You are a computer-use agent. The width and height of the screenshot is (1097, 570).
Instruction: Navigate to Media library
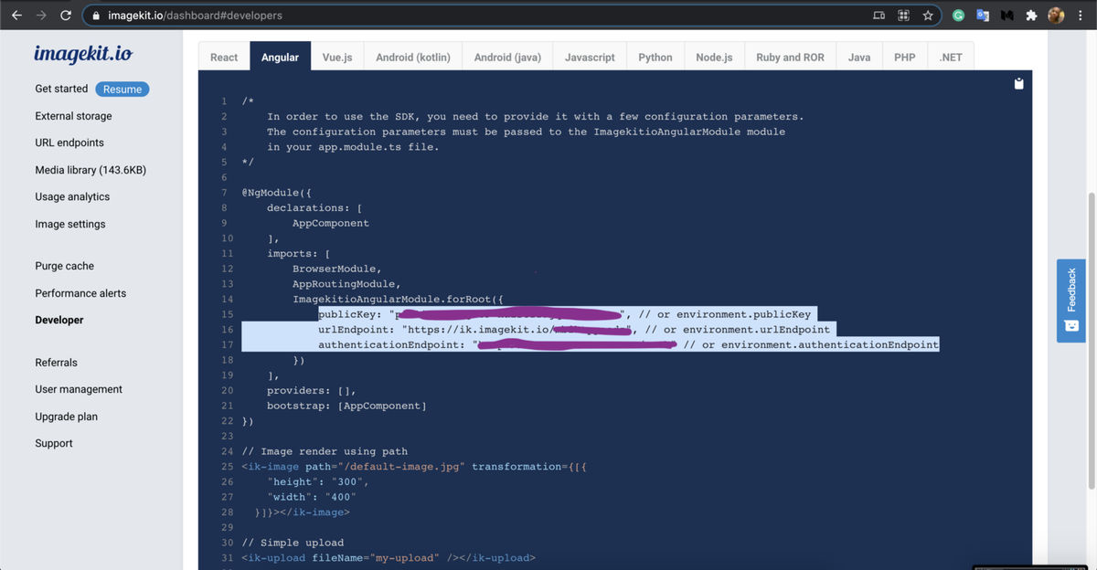pyautogui.click(x=92, y=169)
